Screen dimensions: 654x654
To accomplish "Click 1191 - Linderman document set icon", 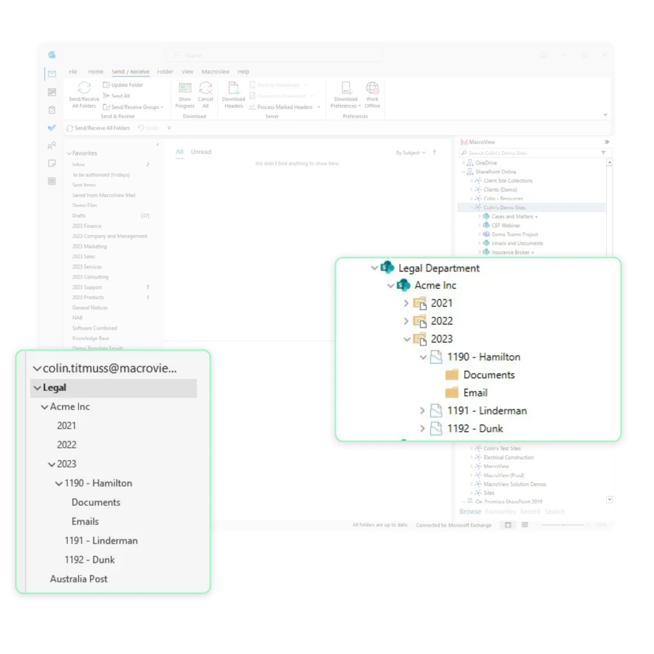I will (436, 411).
